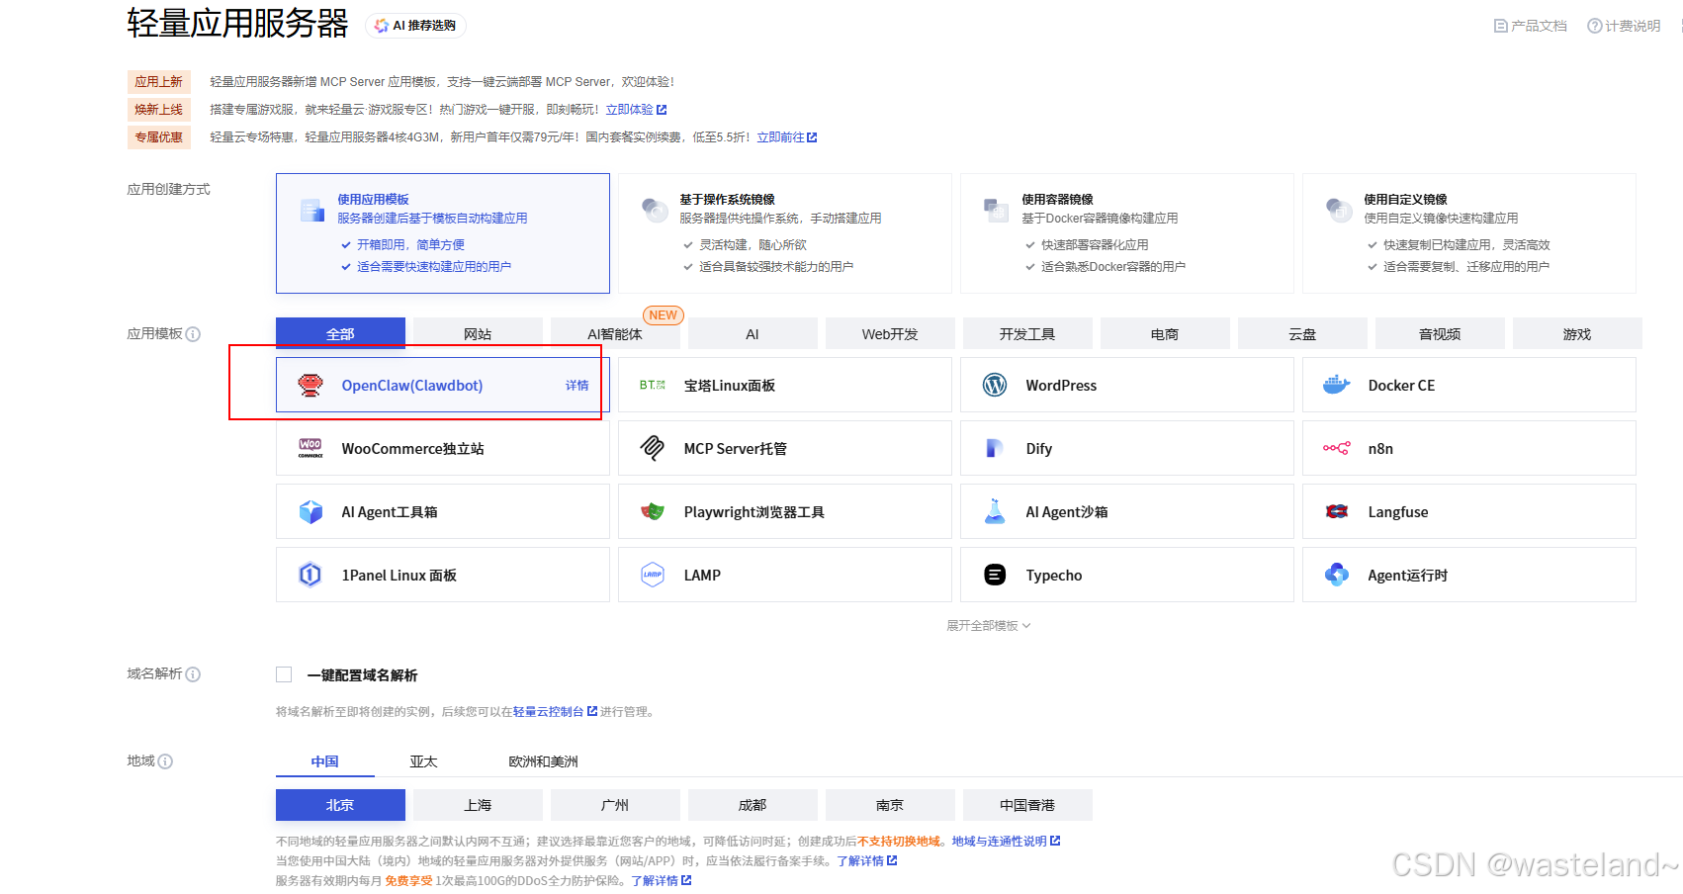Click the 1Panel hexagon icon
1683x894 pixels.
pos(310,575)
